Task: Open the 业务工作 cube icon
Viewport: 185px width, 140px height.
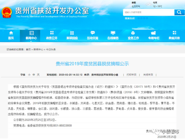Action: [x=133, y=33]
